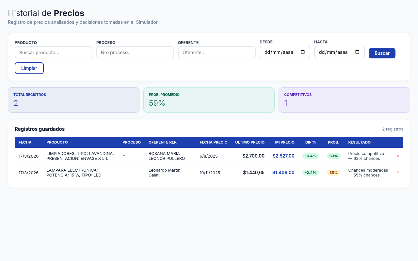Select the Competitivos summary card
Viewport: 418px width, 261px height.
(344, 100)
